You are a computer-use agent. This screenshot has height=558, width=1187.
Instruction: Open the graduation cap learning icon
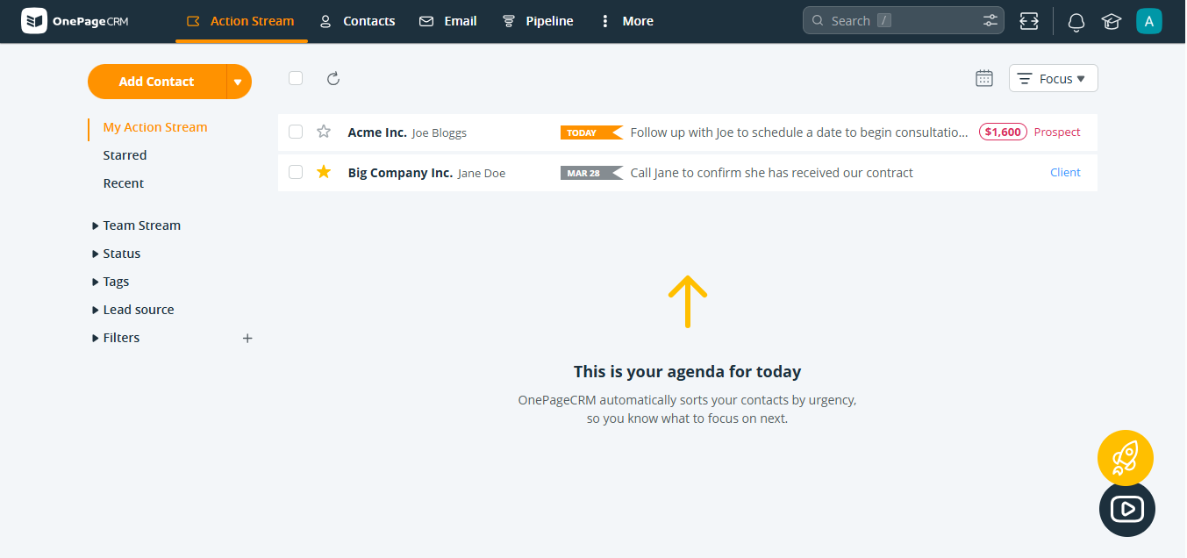click(1112, 22)
